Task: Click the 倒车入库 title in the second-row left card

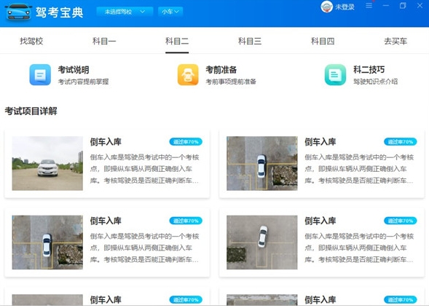Action: click(x=106, y=221)
